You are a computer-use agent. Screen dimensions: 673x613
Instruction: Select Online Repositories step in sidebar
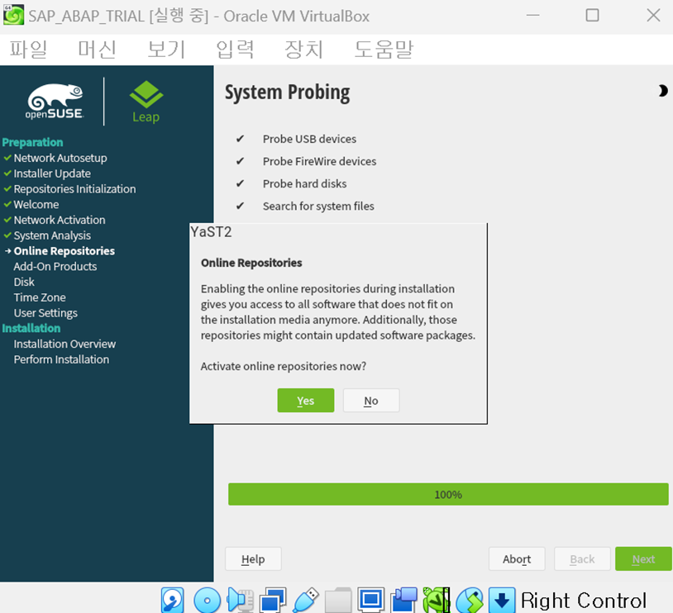pos(64,250)
